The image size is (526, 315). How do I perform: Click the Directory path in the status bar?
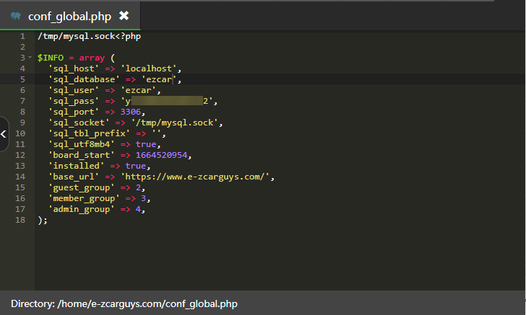pos(124,303)
